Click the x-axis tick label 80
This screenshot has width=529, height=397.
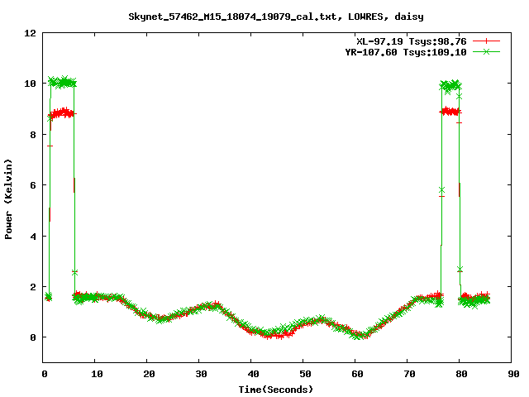click(x=461, y=374)
